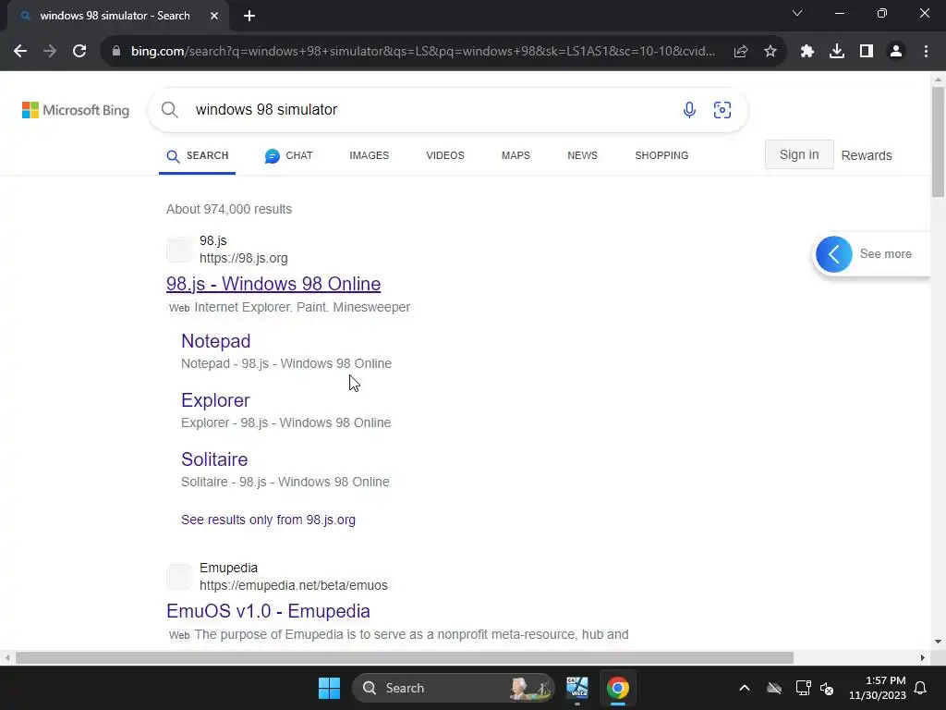Switch to the CHAT tab
The image size is (946, 710).
pos(288,155)
